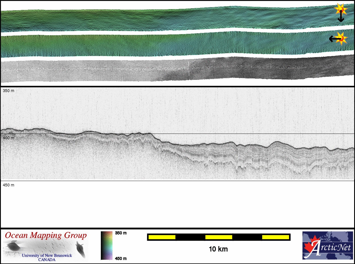Click the 350 m depth label on profile
Screen dimensions: 355x264
coord(9,91)
